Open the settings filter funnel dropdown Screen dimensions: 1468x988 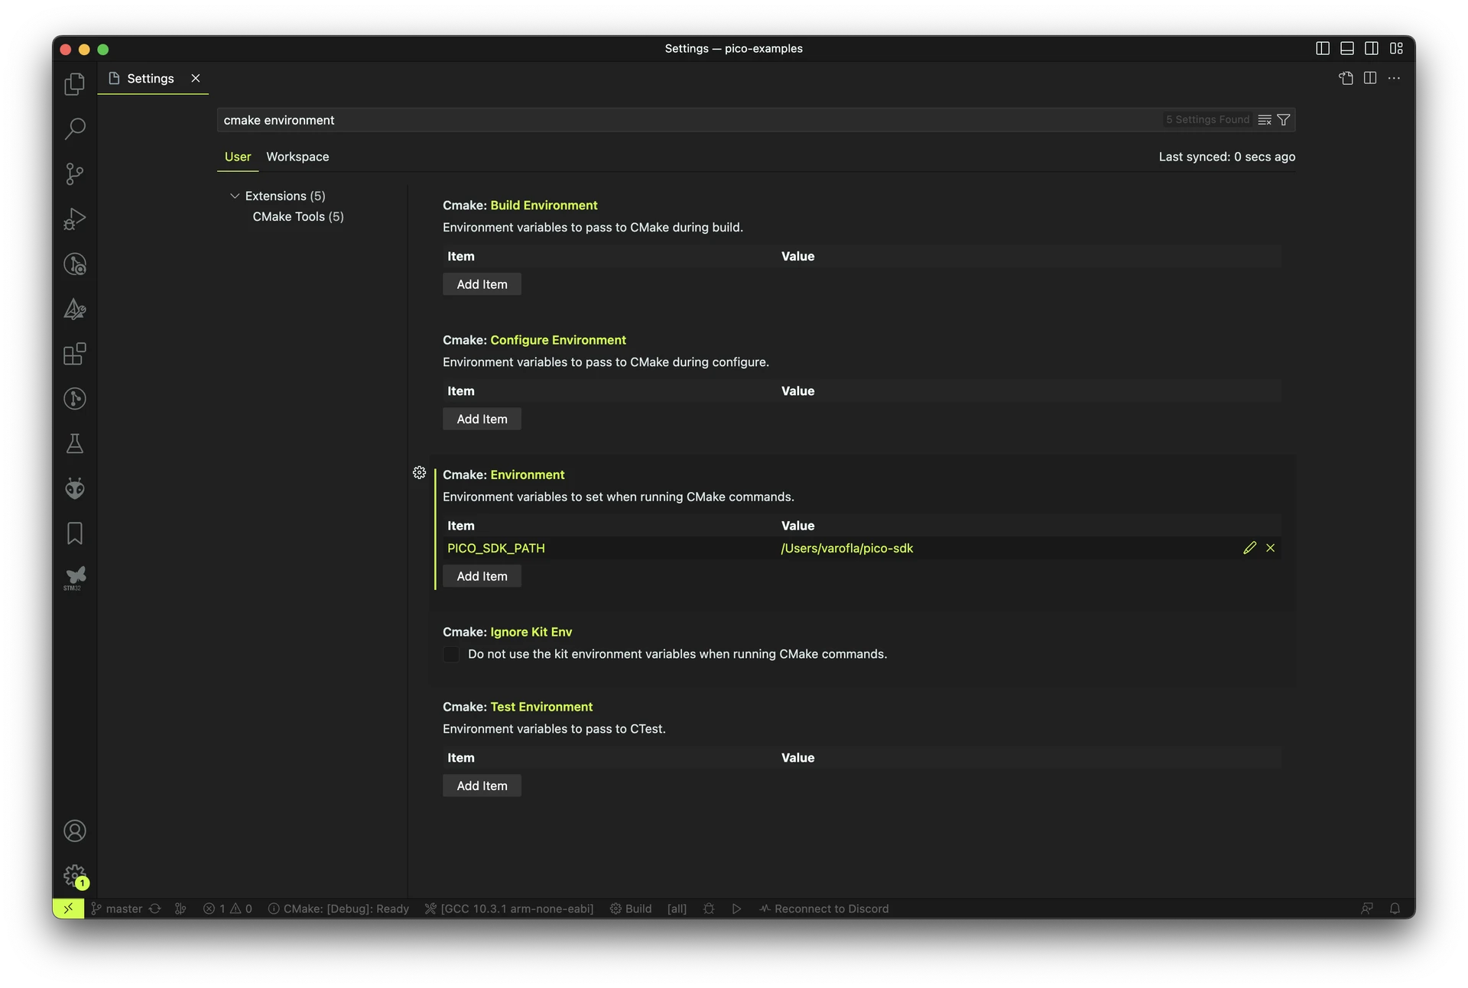pyautogui.click(x=1284, y=120)
